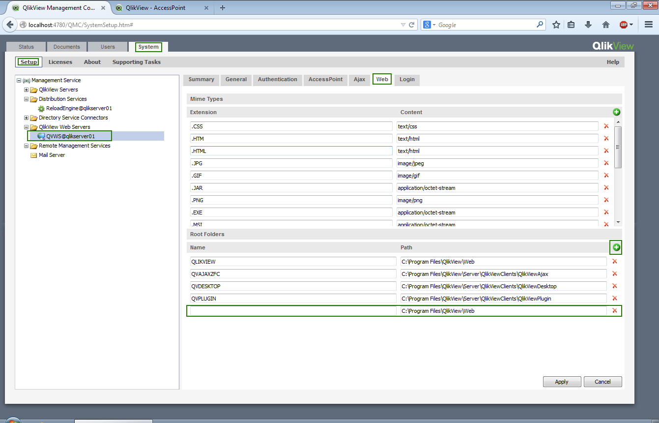
Task: Open the About section
Action: point(92,62)
